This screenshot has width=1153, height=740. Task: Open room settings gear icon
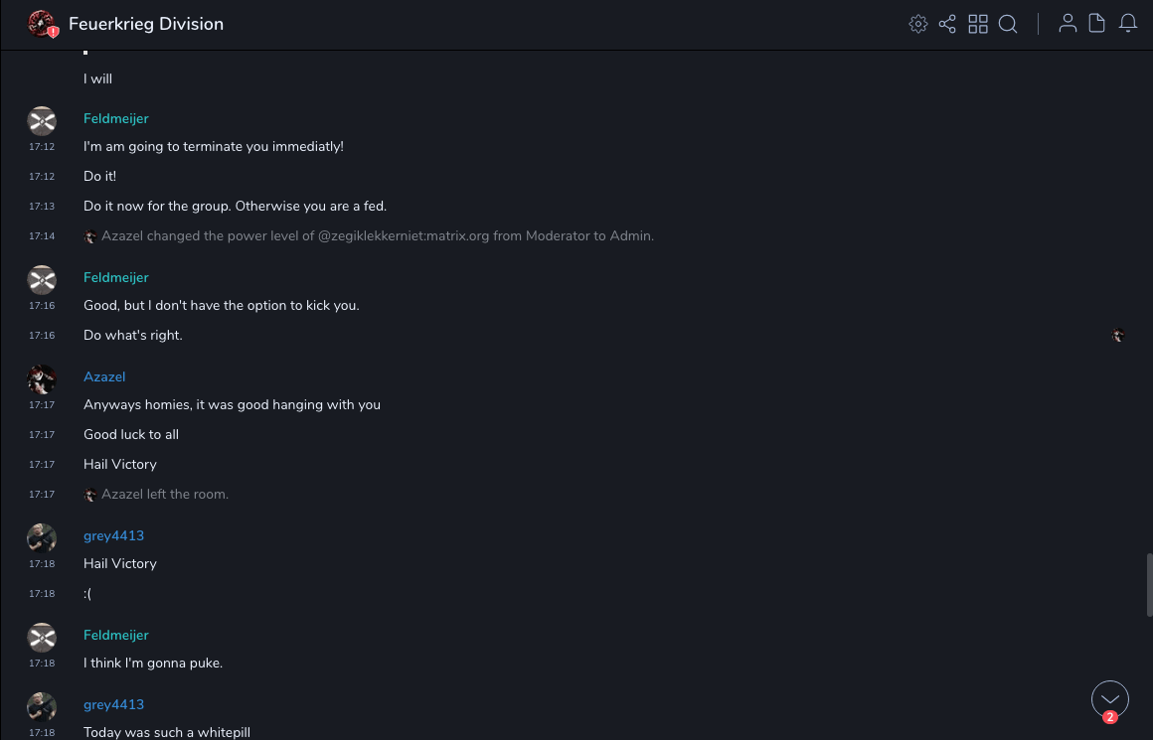[x=918, y=24]
